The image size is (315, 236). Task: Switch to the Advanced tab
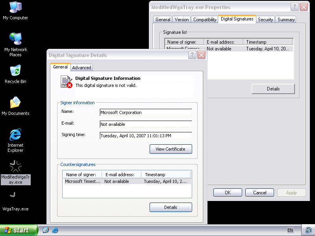coord(82,68)
